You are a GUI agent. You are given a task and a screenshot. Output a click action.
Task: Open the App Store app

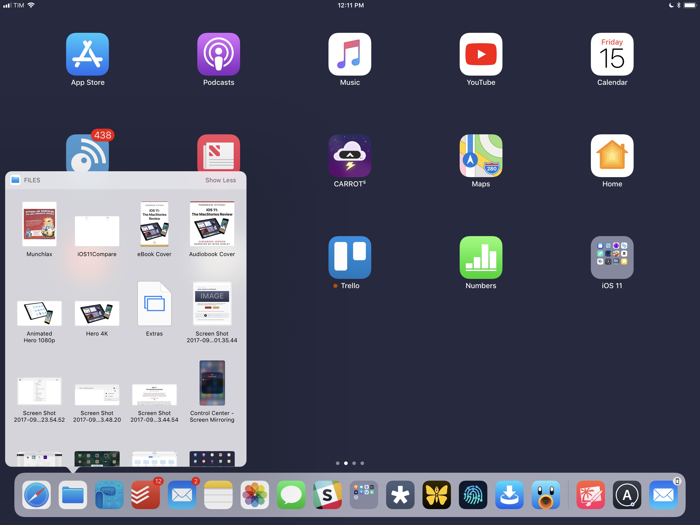[x=87, y=54]
